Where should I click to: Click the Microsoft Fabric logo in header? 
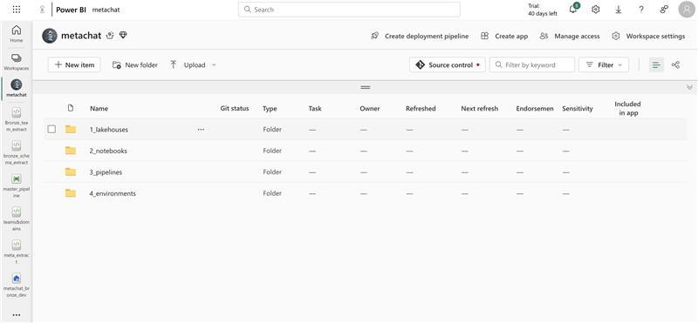(x=42, y=10)
